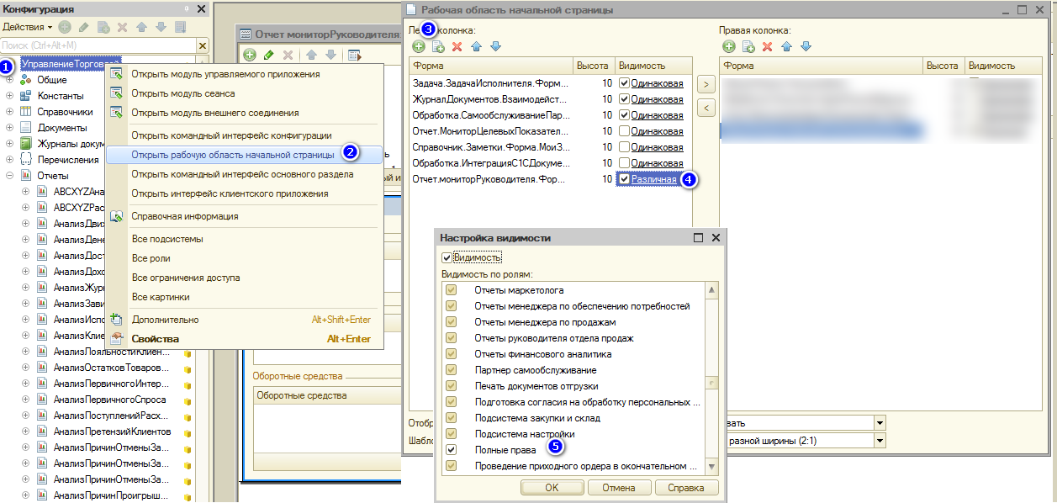Expand the Справочники tree node

click(x=9, y=112)
